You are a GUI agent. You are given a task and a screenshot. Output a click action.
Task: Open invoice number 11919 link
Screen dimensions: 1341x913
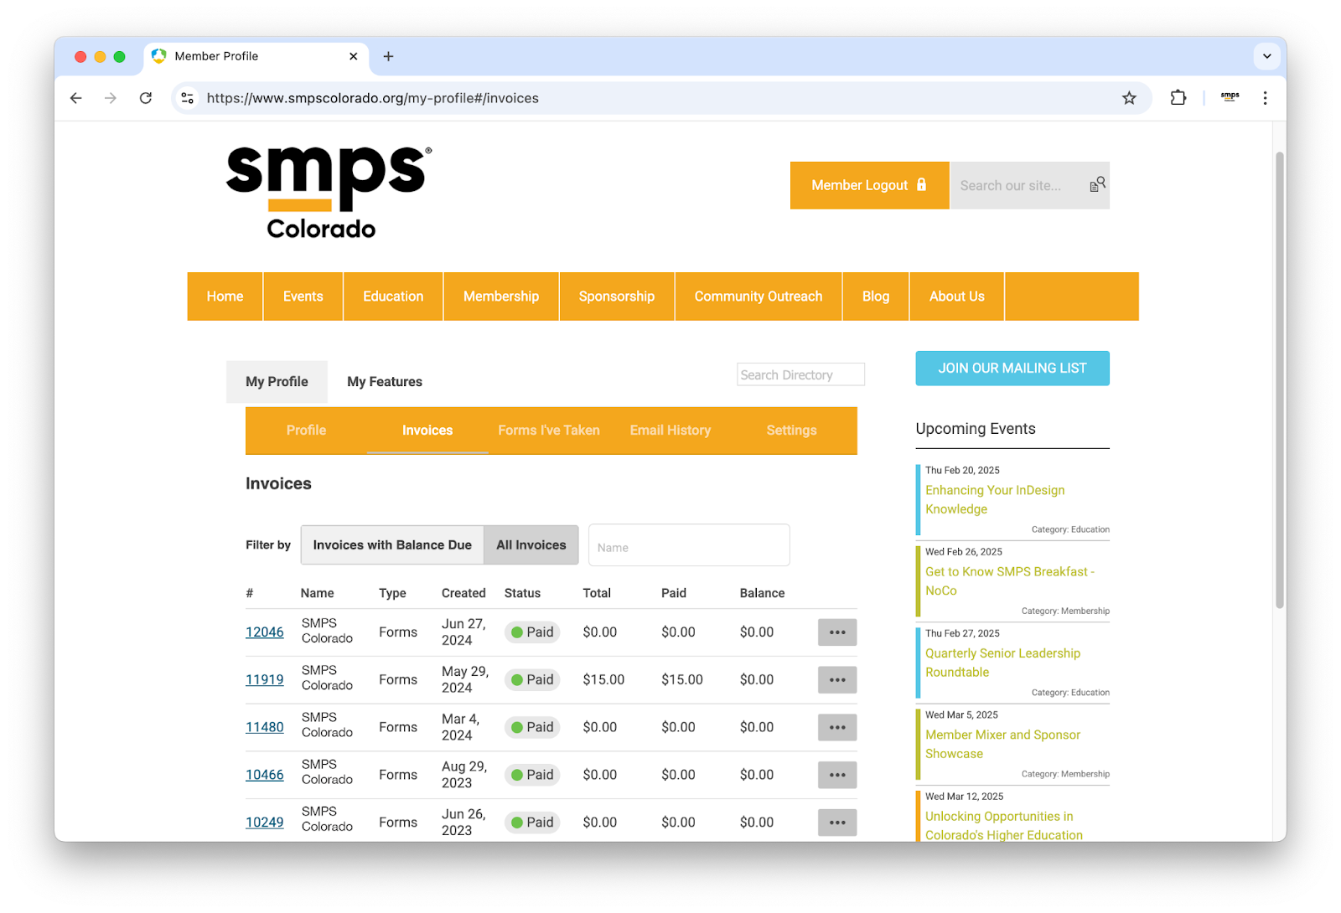[264, 679]
